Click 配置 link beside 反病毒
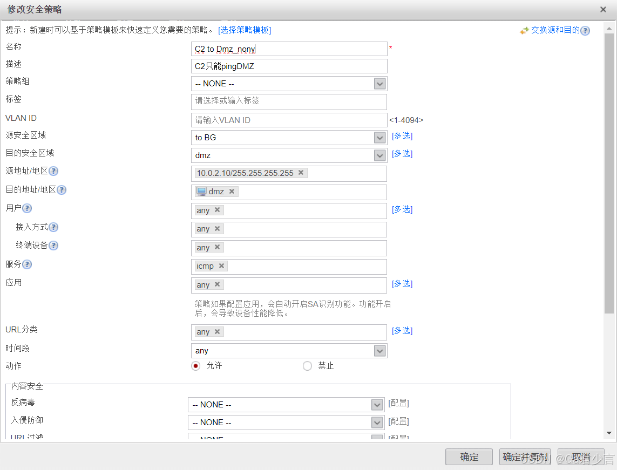This screenshot has width=617, height=470. (398, 403)
